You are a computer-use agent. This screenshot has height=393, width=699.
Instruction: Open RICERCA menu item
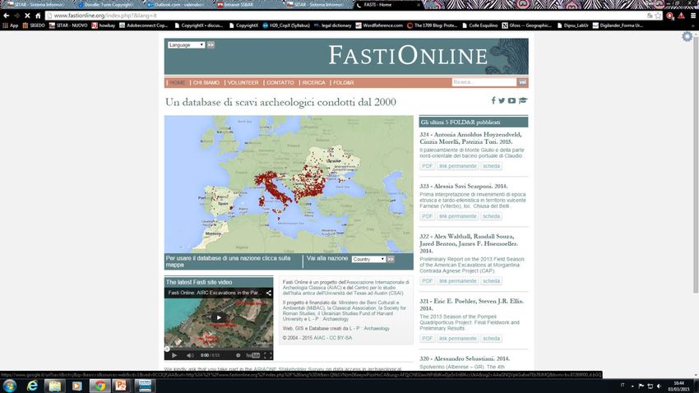click(x=314, y=82)
